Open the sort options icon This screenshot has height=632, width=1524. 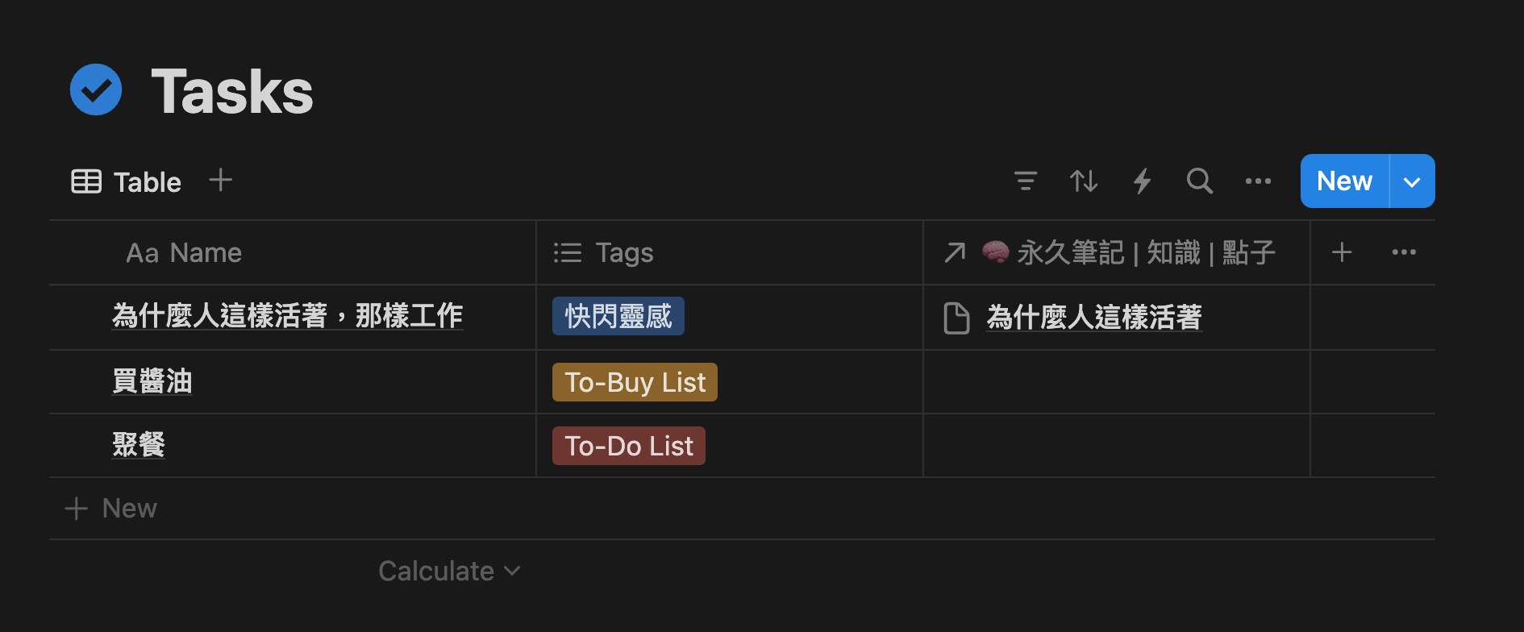tap(1084, 181)
